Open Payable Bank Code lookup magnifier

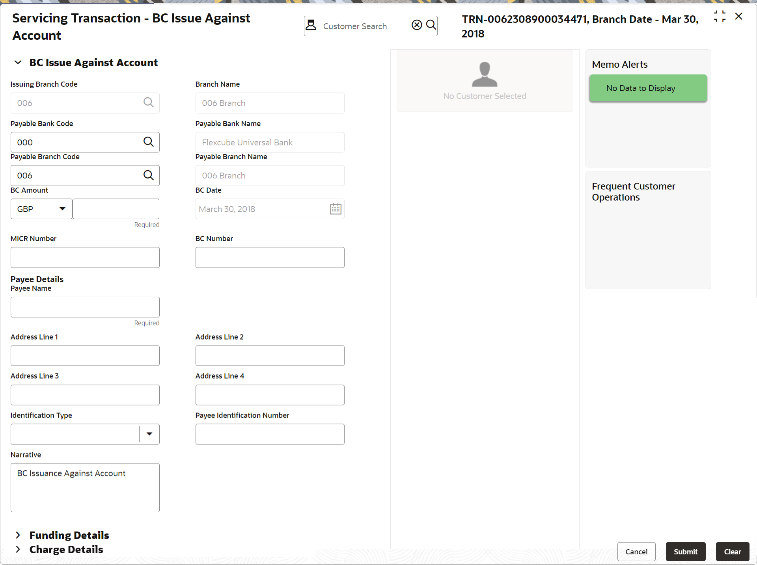(x=148, y=142)
